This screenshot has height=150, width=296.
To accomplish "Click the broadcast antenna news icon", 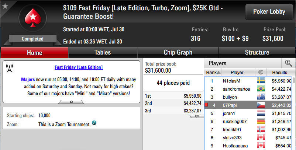I will click(x=10, y=68).
